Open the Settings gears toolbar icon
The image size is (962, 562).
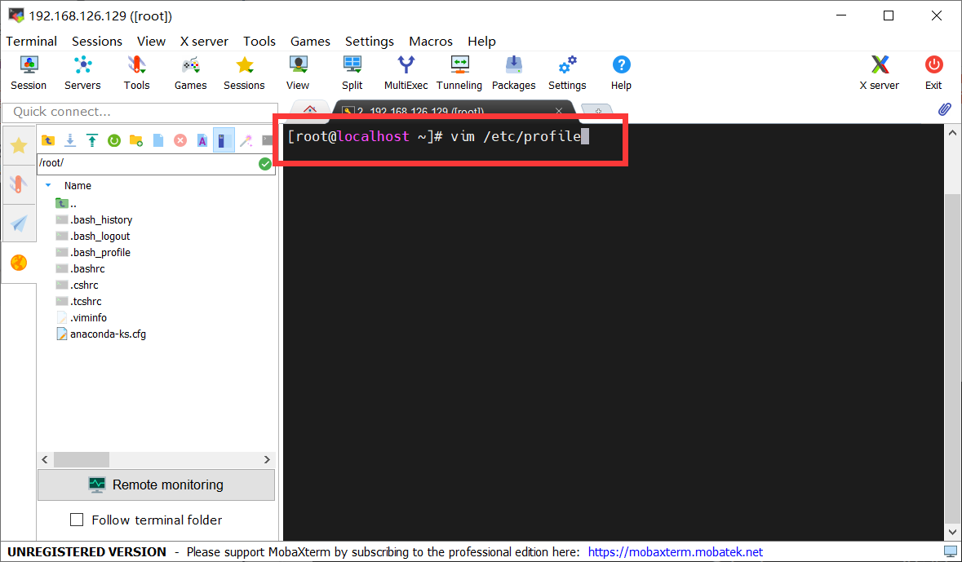click(567, 73)
